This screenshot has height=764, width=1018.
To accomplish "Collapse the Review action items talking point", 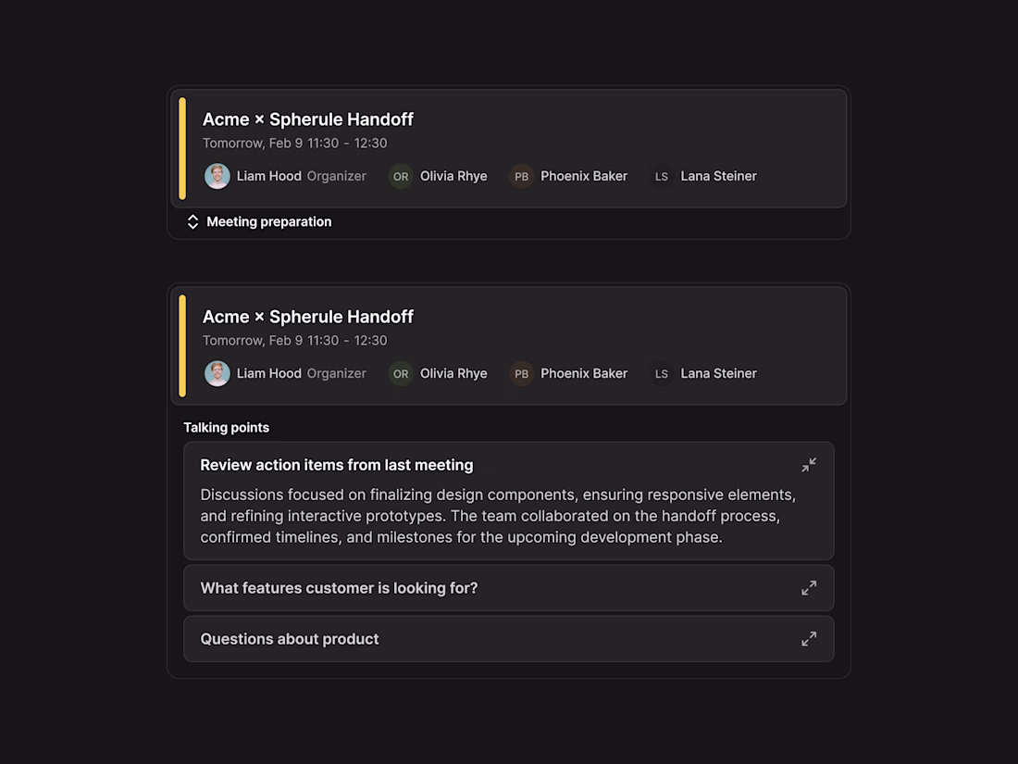I will tap(809, 465).
